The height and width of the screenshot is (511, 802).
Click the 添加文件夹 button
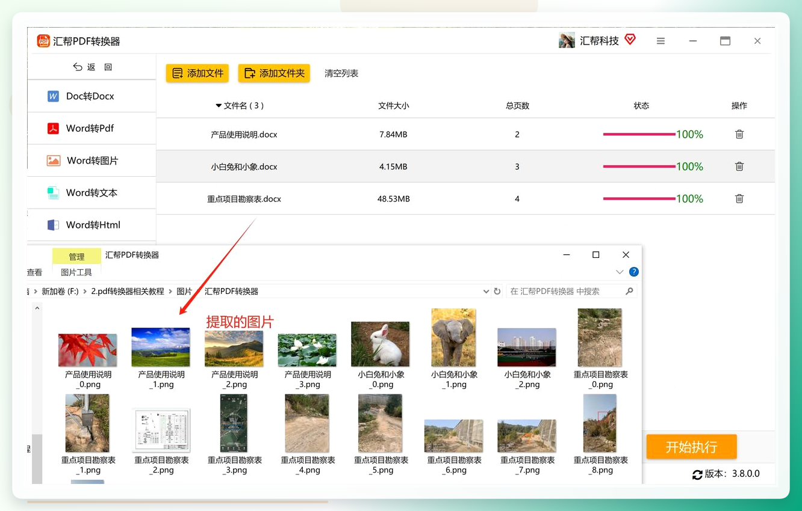(x=274, y=73)
